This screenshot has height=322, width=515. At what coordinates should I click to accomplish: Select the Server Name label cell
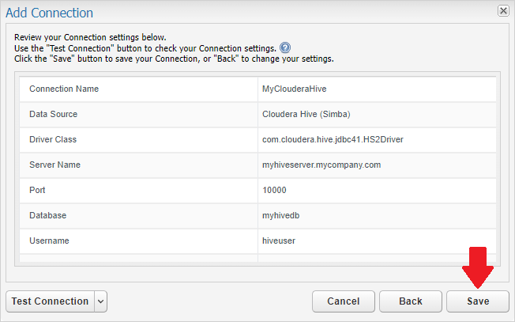(138, 165)
